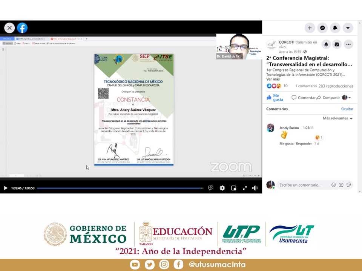Save the CORCOTI video post

(337, 44)
